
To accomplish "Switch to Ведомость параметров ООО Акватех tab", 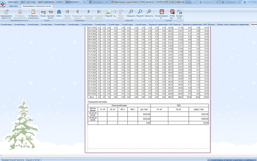I will (165, 24).
